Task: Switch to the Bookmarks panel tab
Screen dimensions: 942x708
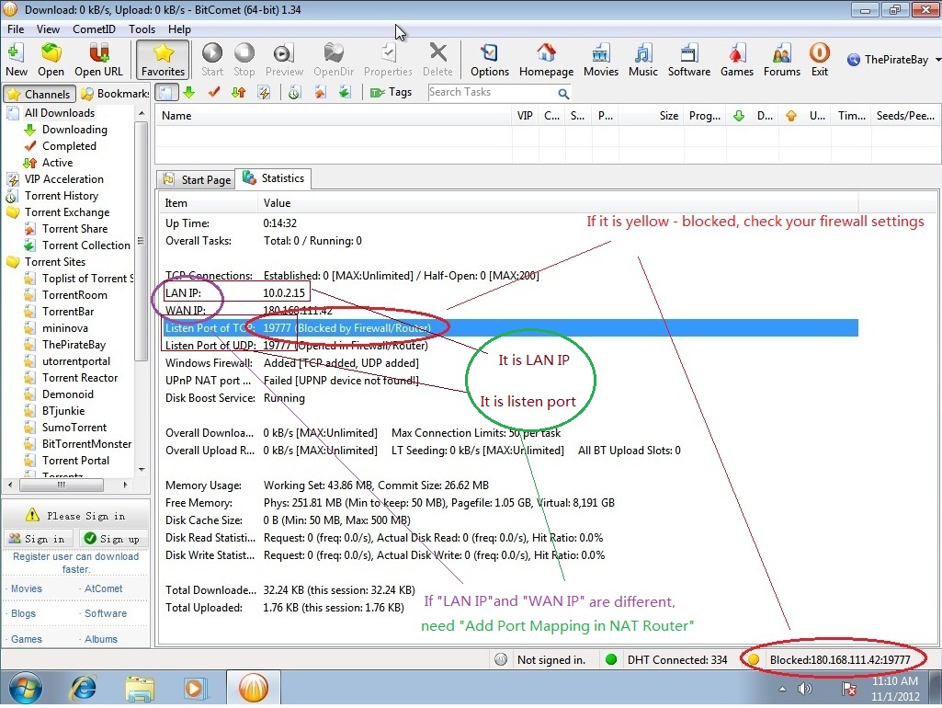Action: tap(114, 94)
